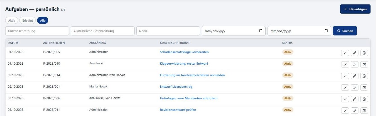Click Aktiv badge in Schadensersatzklage vorbereiten row

[288, 52]
